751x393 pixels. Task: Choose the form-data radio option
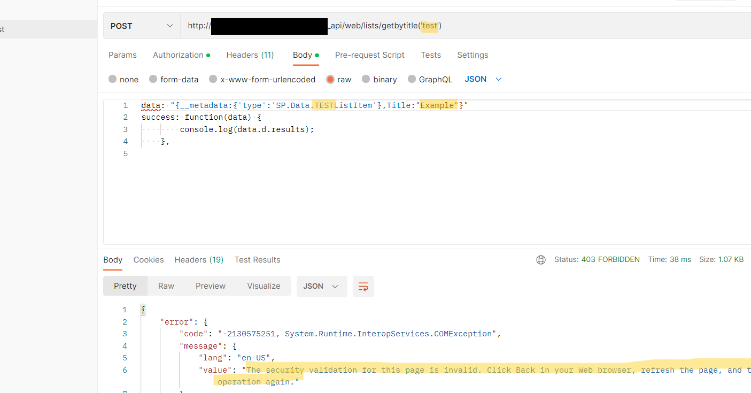tap(153, 79)
